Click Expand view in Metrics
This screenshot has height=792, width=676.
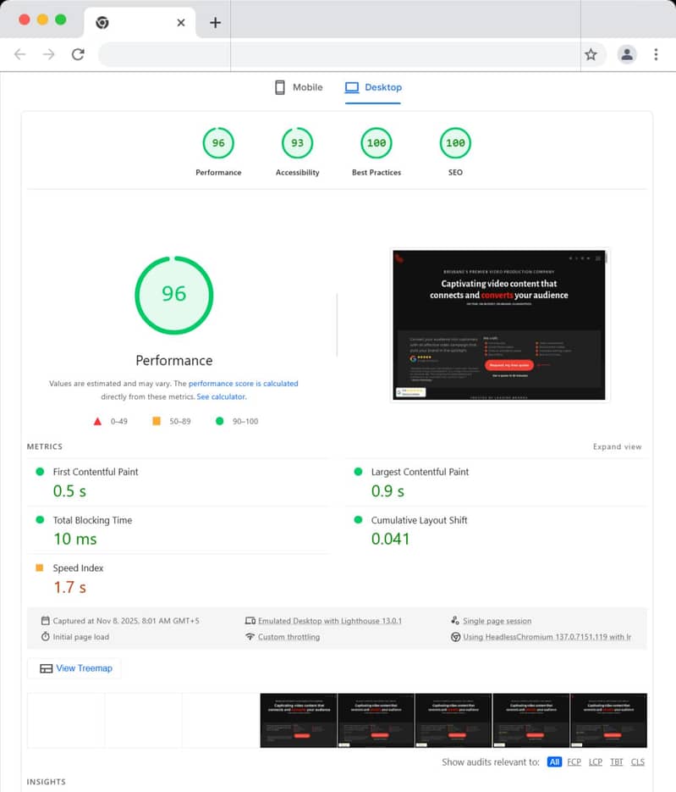tap(617, 446)
